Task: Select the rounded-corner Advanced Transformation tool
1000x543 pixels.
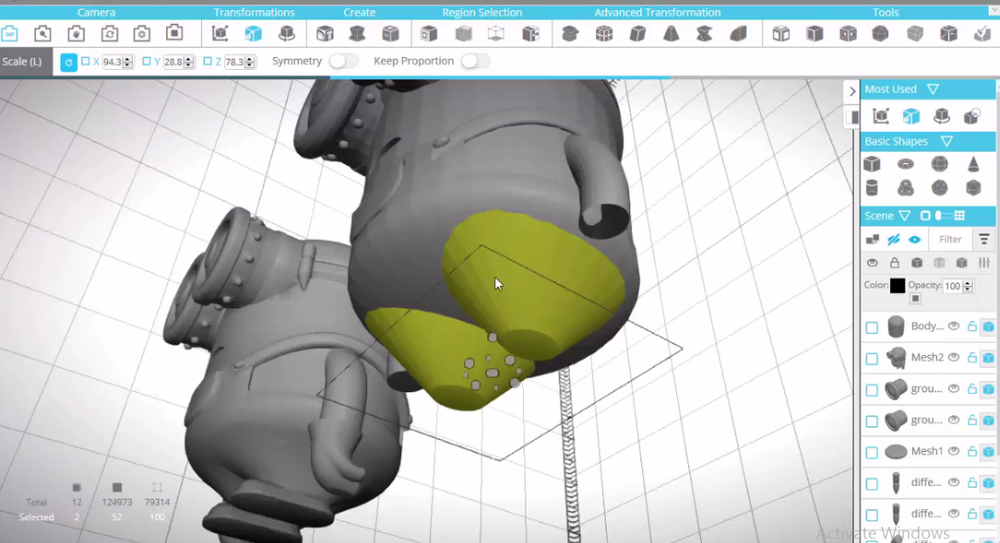Action: coord(738,33)
